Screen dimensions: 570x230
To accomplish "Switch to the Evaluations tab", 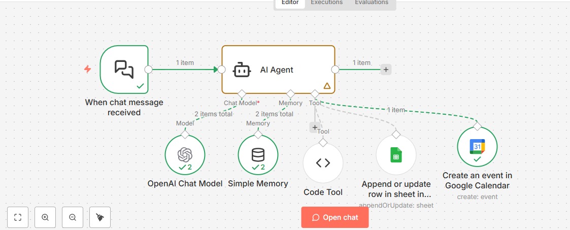I will coord(372,3).
